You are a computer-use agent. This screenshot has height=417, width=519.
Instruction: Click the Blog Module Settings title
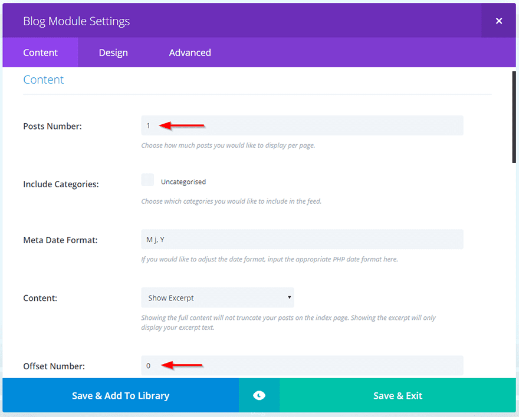[x=76, y=21]
